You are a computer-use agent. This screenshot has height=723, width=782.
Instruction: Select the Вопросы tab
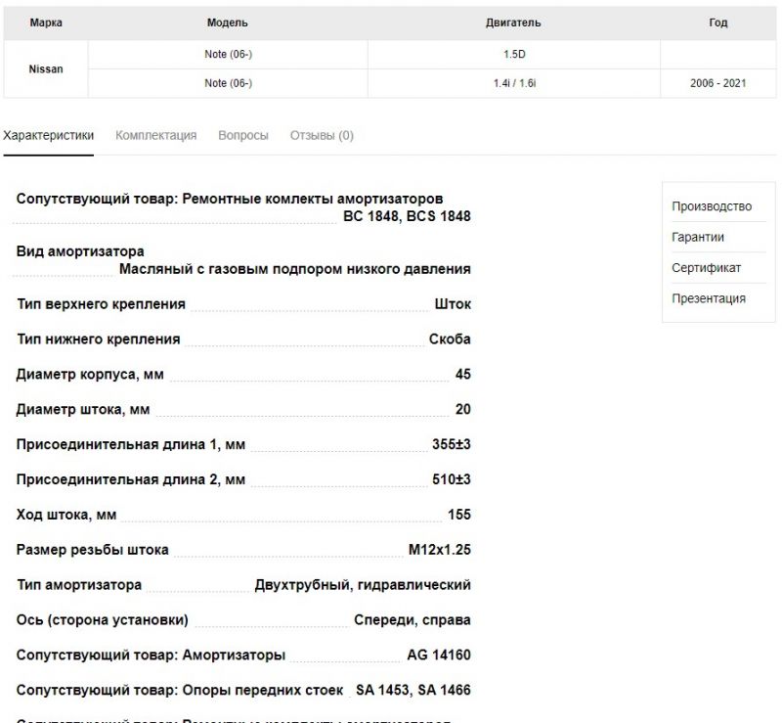[243, 135]
